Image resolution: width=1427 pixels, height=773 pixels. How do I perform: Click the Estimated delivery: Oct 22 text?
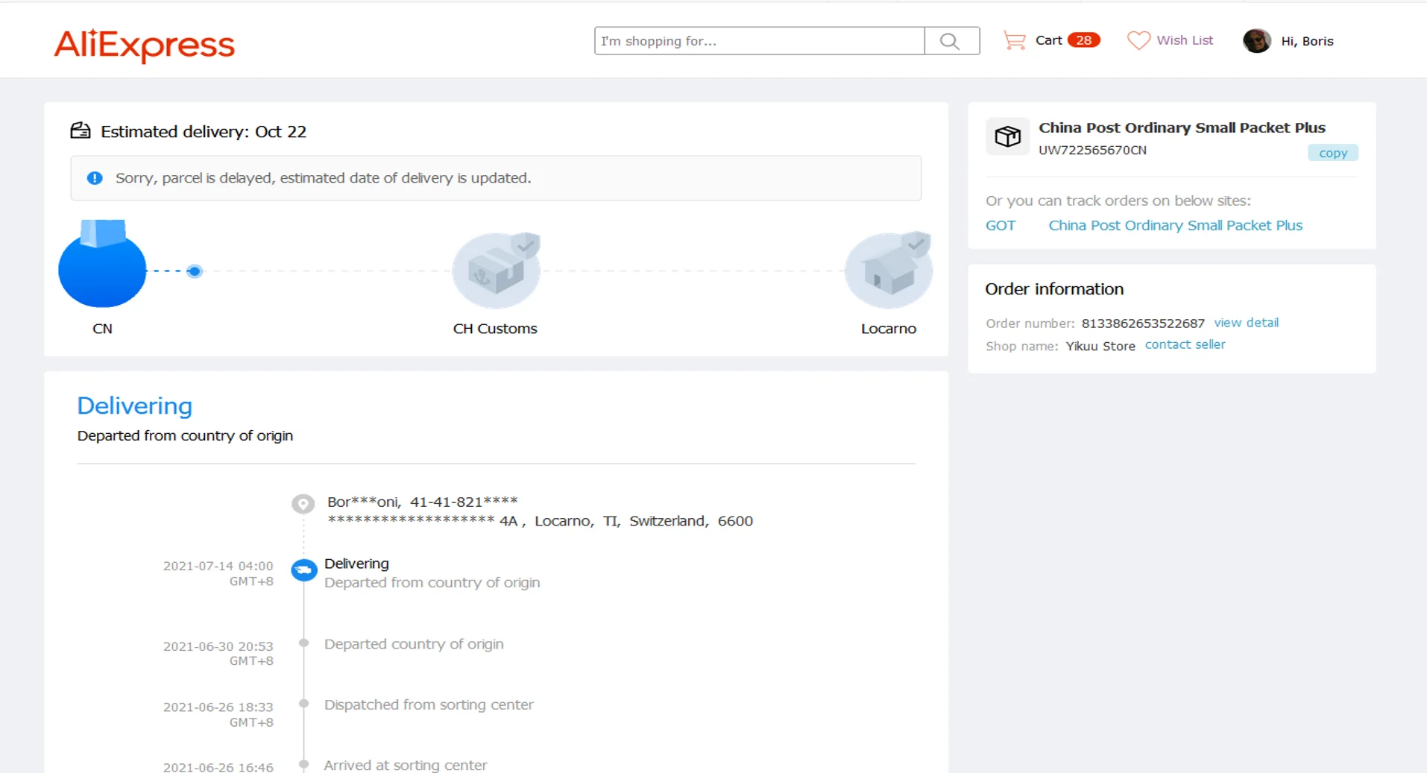(204, 132)
